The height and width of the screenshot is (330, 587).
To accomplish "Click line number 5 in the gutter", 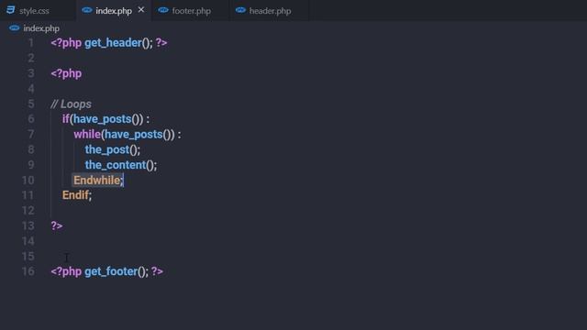I will click(x=30, y=104).
